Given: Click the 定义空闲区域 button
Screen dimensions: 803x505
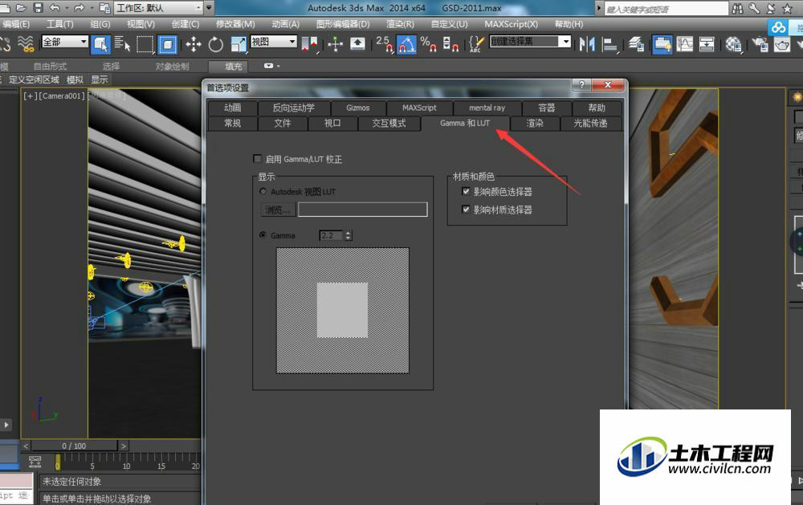Looking at the screenshot, I should pos(34,80).
